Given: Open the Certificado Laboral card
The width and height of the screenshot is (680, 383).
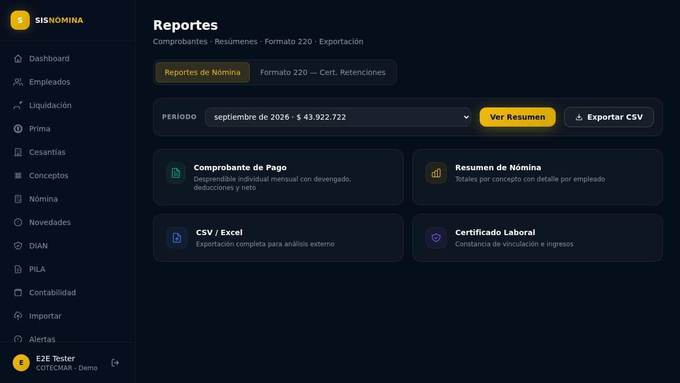Looking at the screenshot, I should (x=538, y=238).
